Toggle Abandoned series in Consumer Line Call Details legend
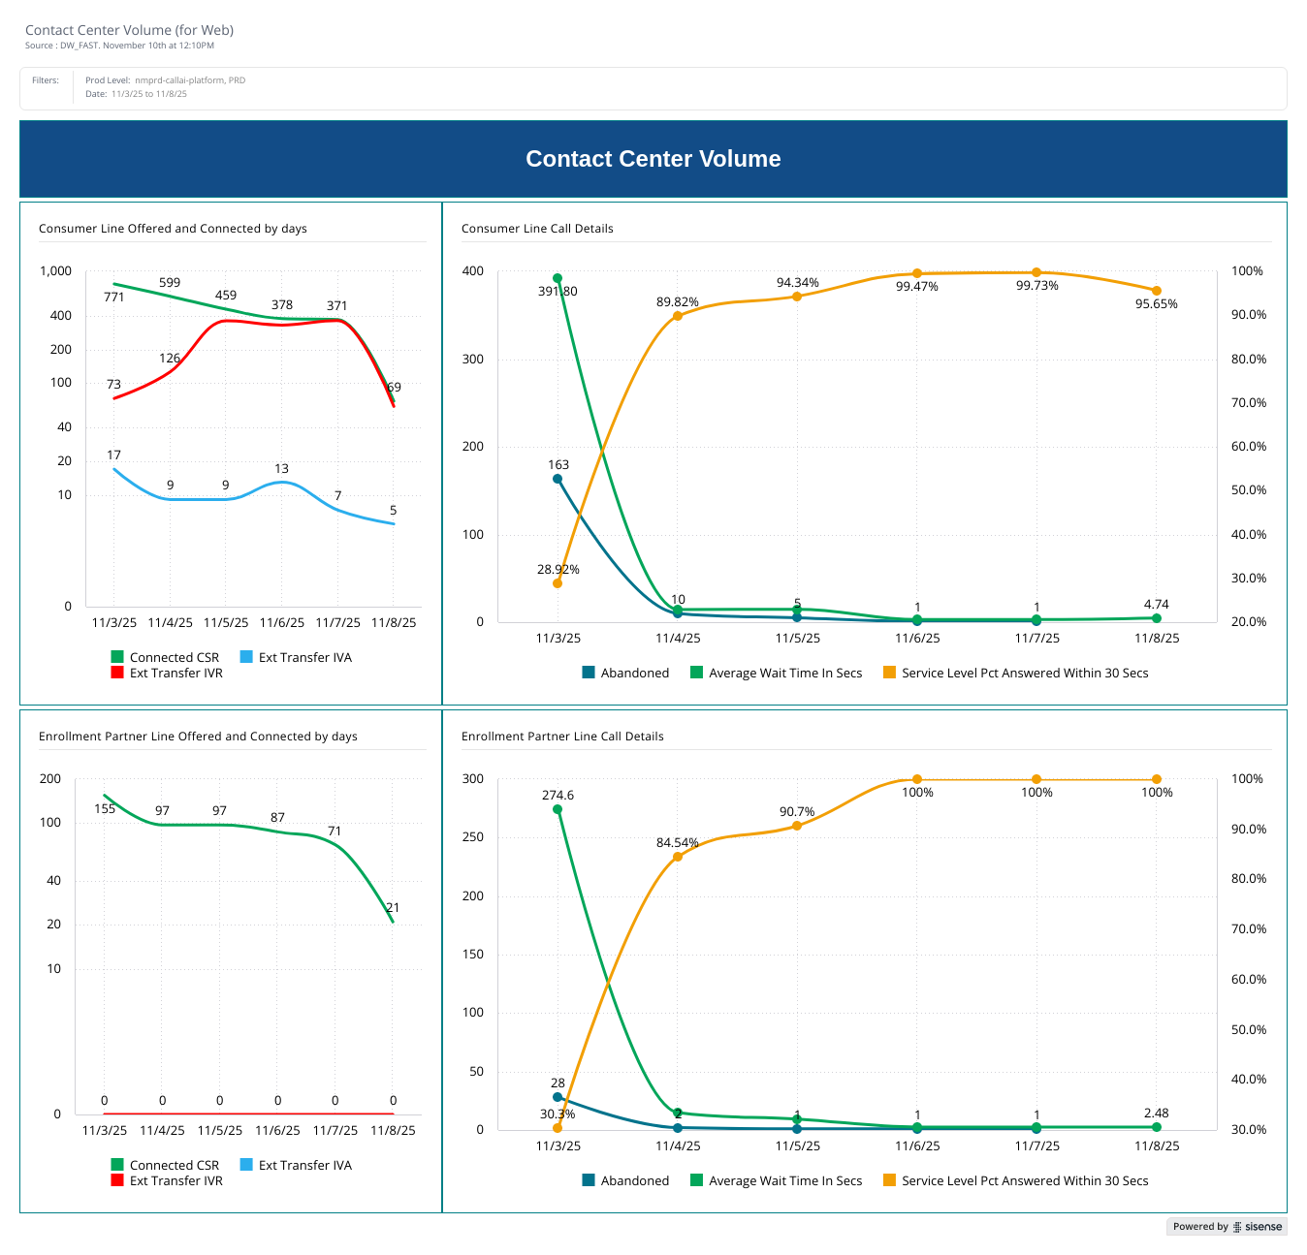The image size is (1307, 1255). coord(634,673)
